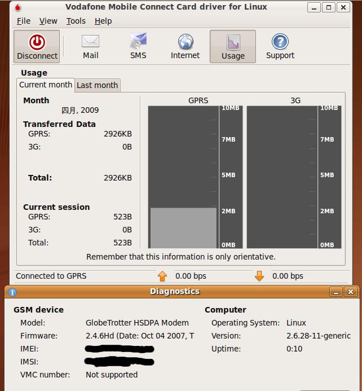Image resolution: width=362 pixels, height=391 pixels.
Task: Click the Transferred Data heading
Action: [59, 124]
